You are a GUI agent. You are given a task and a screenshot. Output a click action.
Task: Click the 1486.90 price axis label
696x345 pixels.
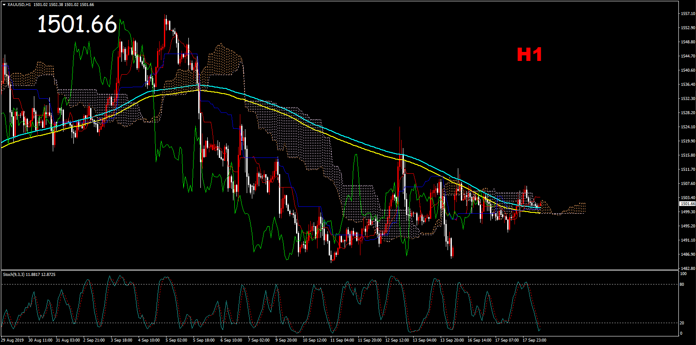688,254
